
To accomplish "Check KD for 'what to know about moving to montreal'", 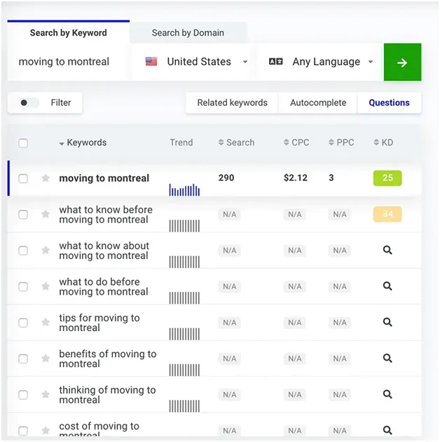I will (x=387, y=250).
